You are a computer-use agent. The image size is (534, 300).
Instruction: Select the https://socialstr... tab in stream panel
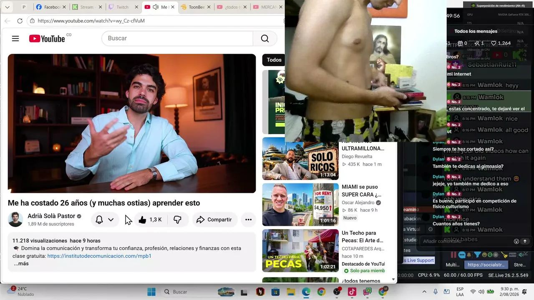(486, 265)
